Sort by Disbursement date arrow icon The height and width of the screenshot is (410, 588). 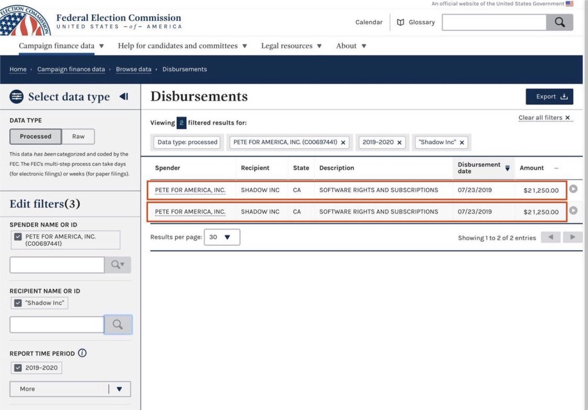click(x=508, y=168)
